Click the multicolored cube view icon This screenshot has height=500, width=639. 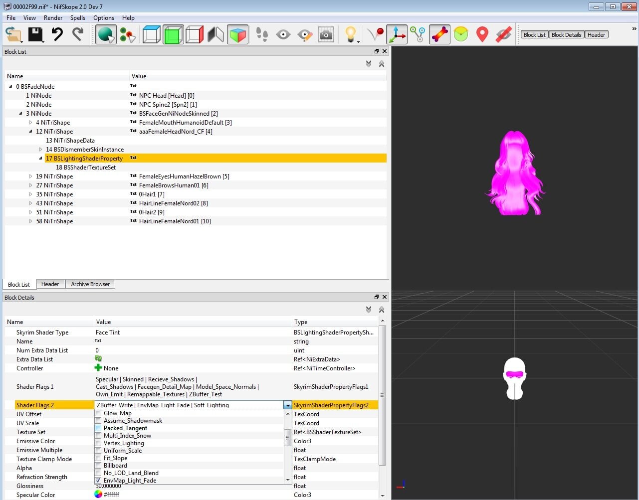[x=237, y=34]
